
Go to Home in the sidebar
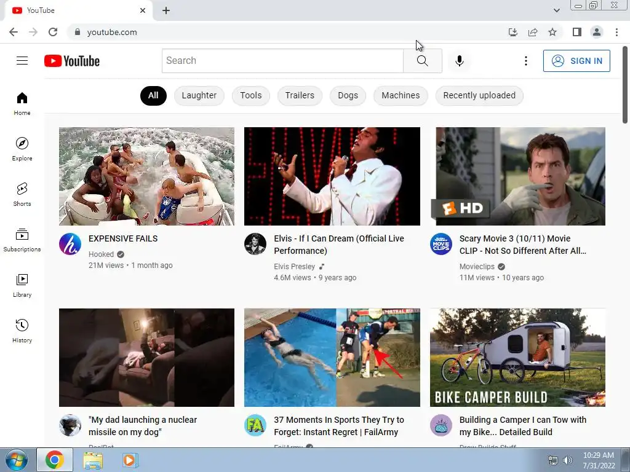[x=22, y=103]
